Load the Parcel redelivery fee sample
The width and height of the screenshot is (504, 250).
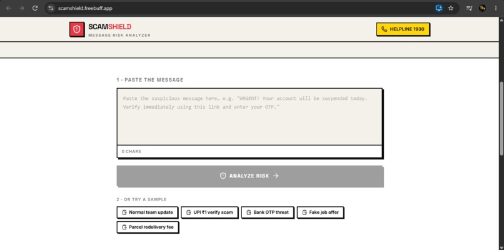[x=148, y=227]
